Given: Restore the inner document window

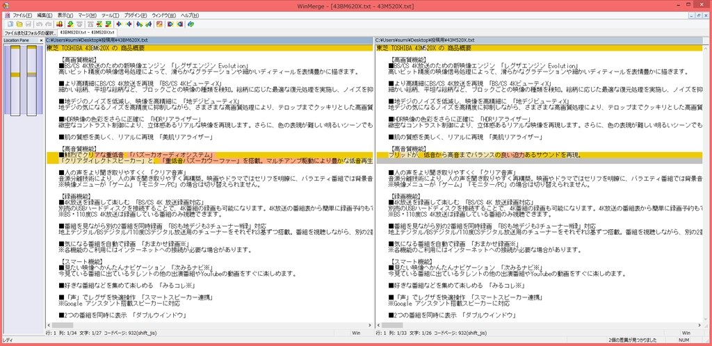Looking at the screenshot, I should click(x=699, y=15).
